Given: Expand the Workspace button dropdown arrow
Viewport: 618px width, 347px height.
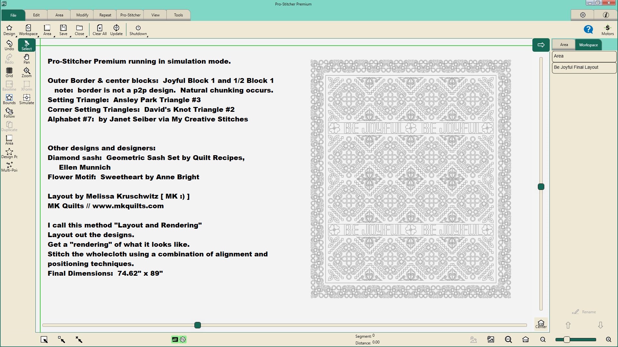Looking at the screenshot, I should point(38,37).
